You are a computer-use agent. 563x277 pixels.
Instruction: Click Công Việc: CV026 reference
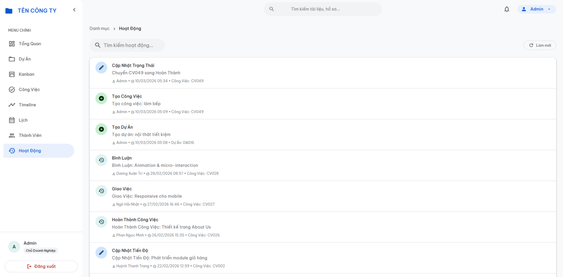click(x=204, y=235)
